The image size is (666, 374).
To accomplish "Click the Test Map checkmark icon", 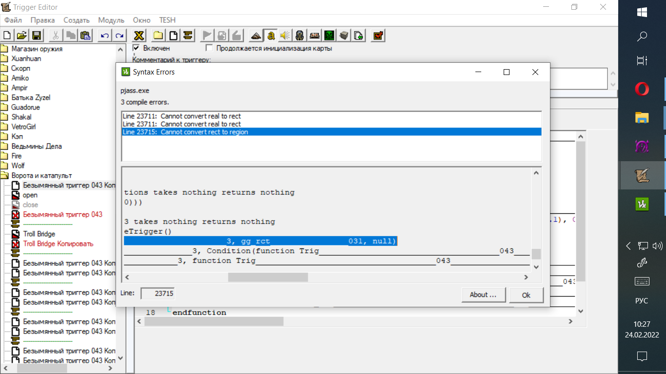I will pos(378,35).
